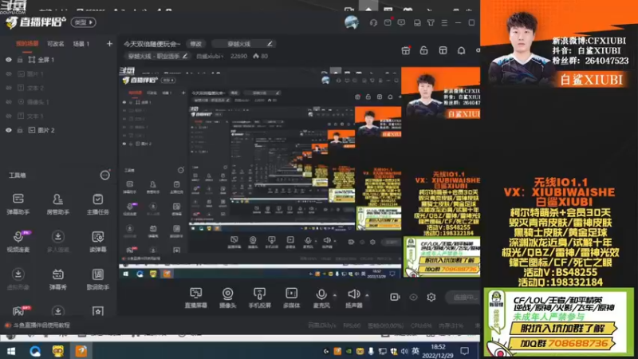This screenshot has width=638, height=359.
Task: Click taskbar clock showing 18:52
Action: [x=438, y=351]
